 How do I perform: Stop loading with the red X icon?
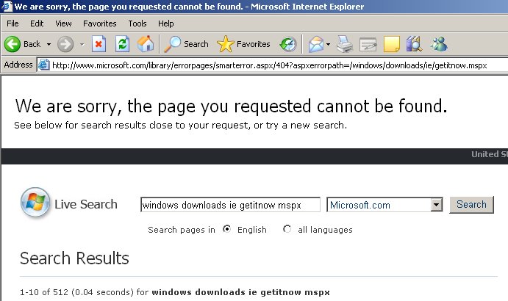pyautogui.click(x=99, y=44)
